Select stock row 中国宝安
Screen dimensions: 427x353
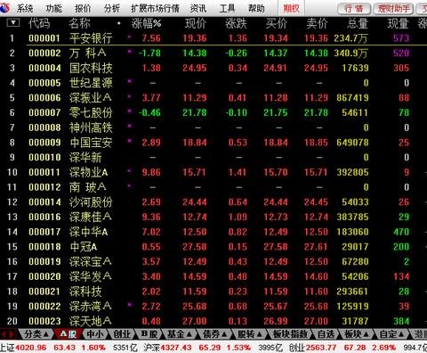tap(213, 143)
